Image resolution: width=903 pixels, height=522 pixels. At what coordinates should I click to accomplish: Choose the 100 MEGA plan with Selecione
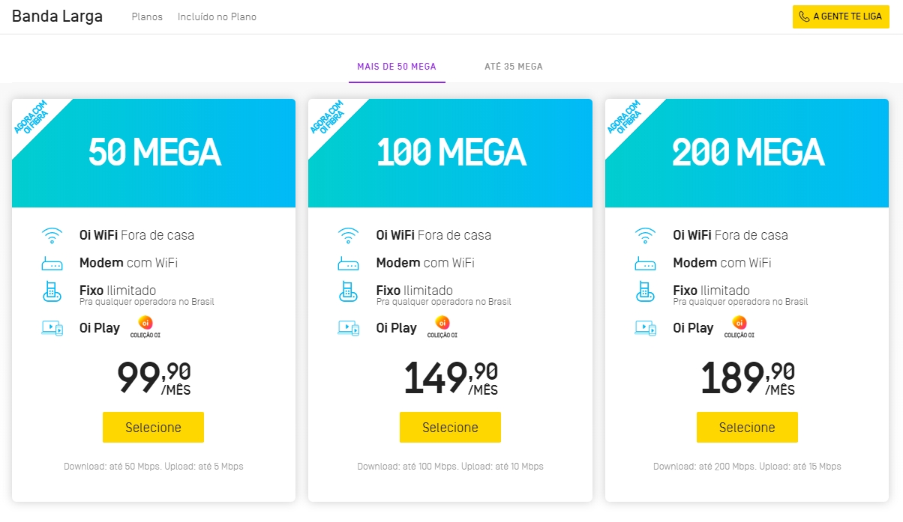[450, 428]
